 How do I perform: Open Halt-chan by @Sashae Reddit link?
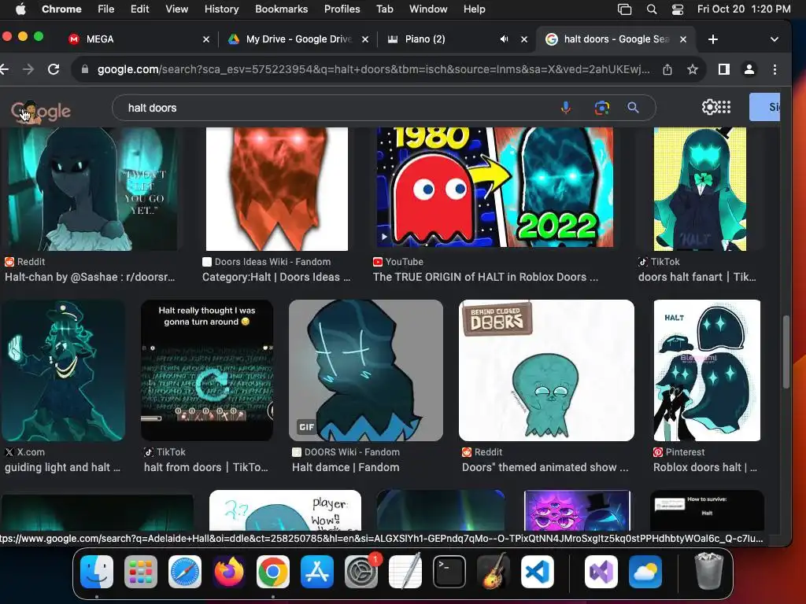click(90, 277)
